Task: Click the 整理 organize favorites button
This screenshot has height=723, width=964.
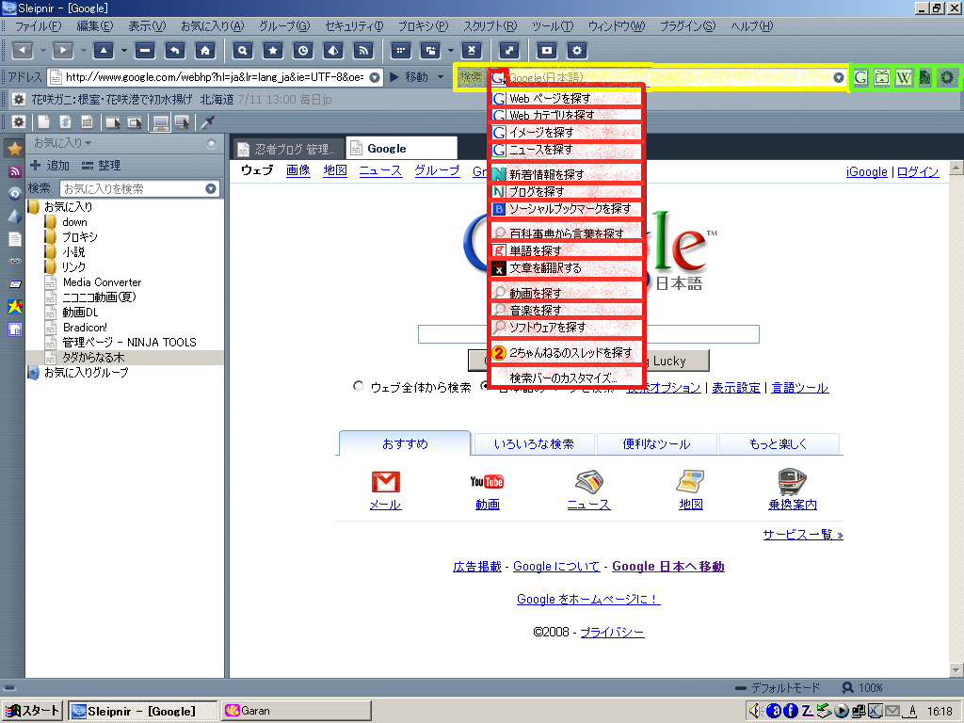Action: click(x=102, y=166)
